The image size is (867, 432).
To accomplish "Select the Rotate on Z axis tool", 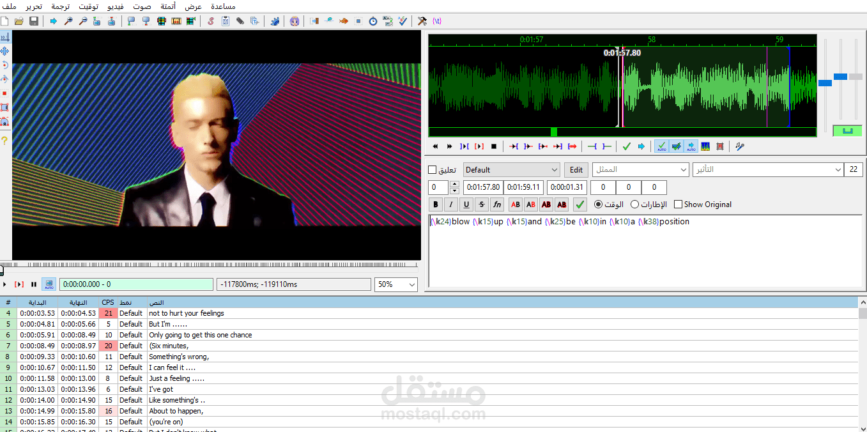I will [x=4, y=65].
